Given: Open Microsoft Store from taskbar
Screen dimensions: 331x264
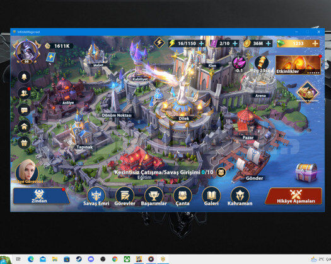Looking at the screenshot, I should coord(67,259).
